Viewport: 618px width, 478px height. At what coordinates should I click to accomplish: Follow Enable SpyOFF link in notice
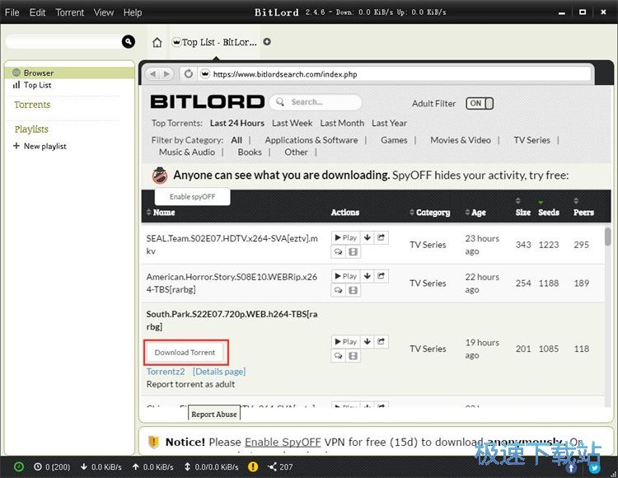point(283,442)
